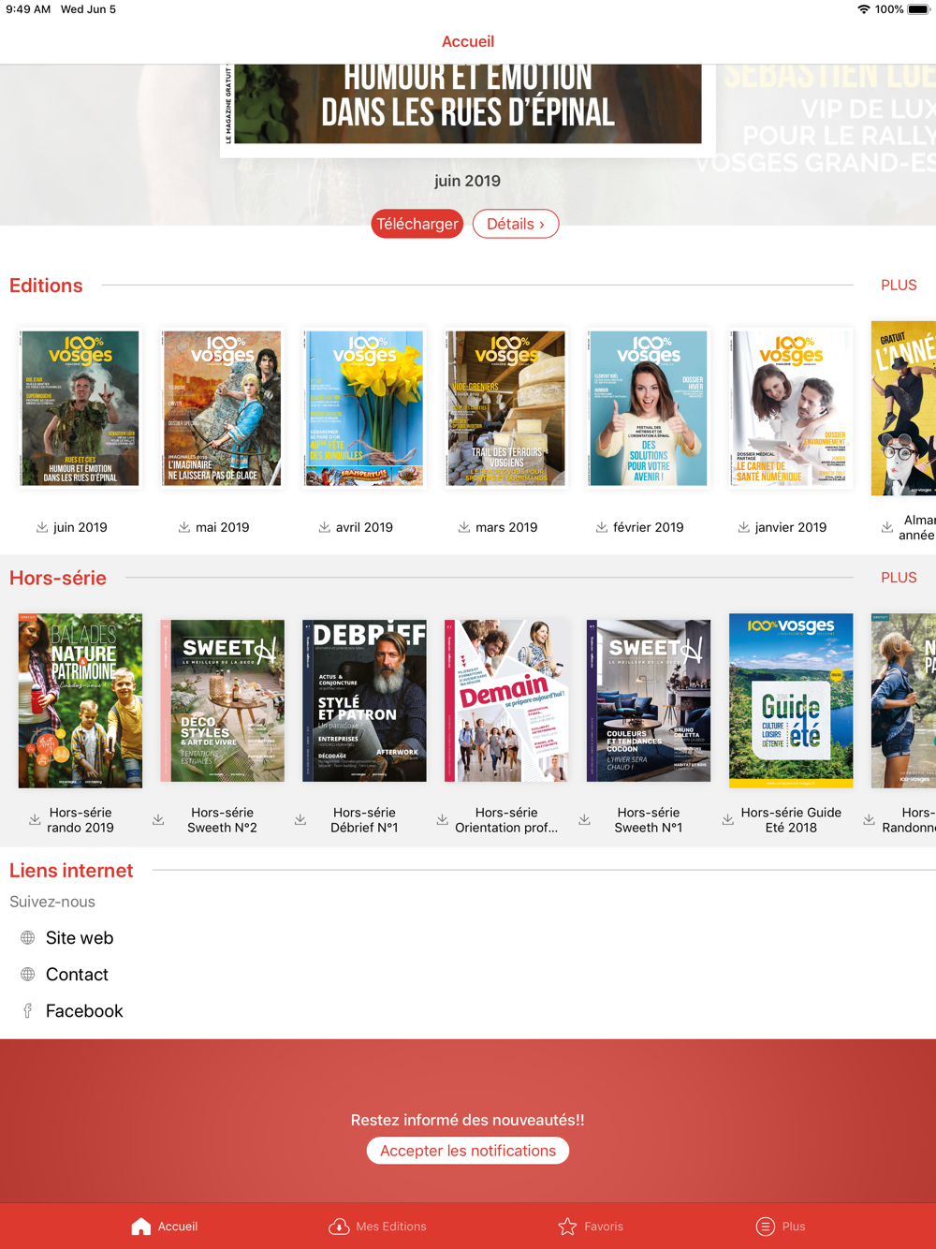Switch to Favoris tab
This screenshot has height=1249, width=936.
click(x=591, y=1227)
